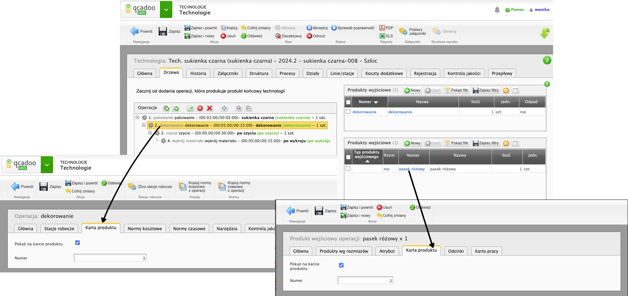Click Nowy in Produkty wyjściowe
Image resolution: width=628 pixels, height=296 pixels.
(412, 90)
